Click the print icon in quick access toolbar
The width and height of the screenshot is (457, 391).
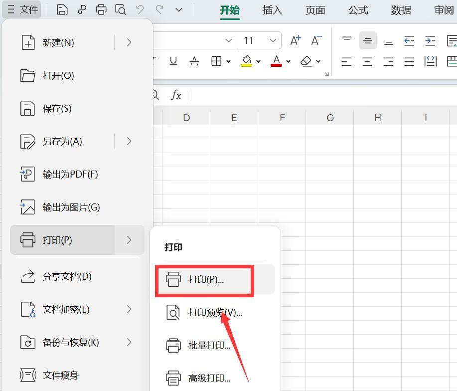101,9
